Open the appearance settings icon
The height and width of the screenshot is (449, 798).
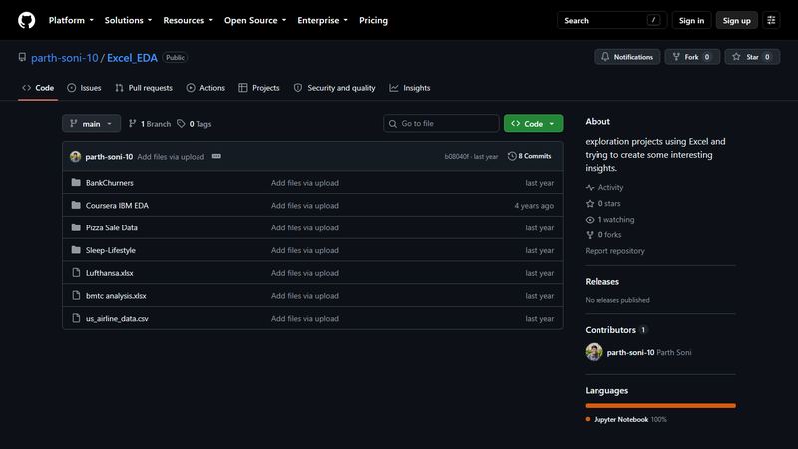(x=771, y=20)
